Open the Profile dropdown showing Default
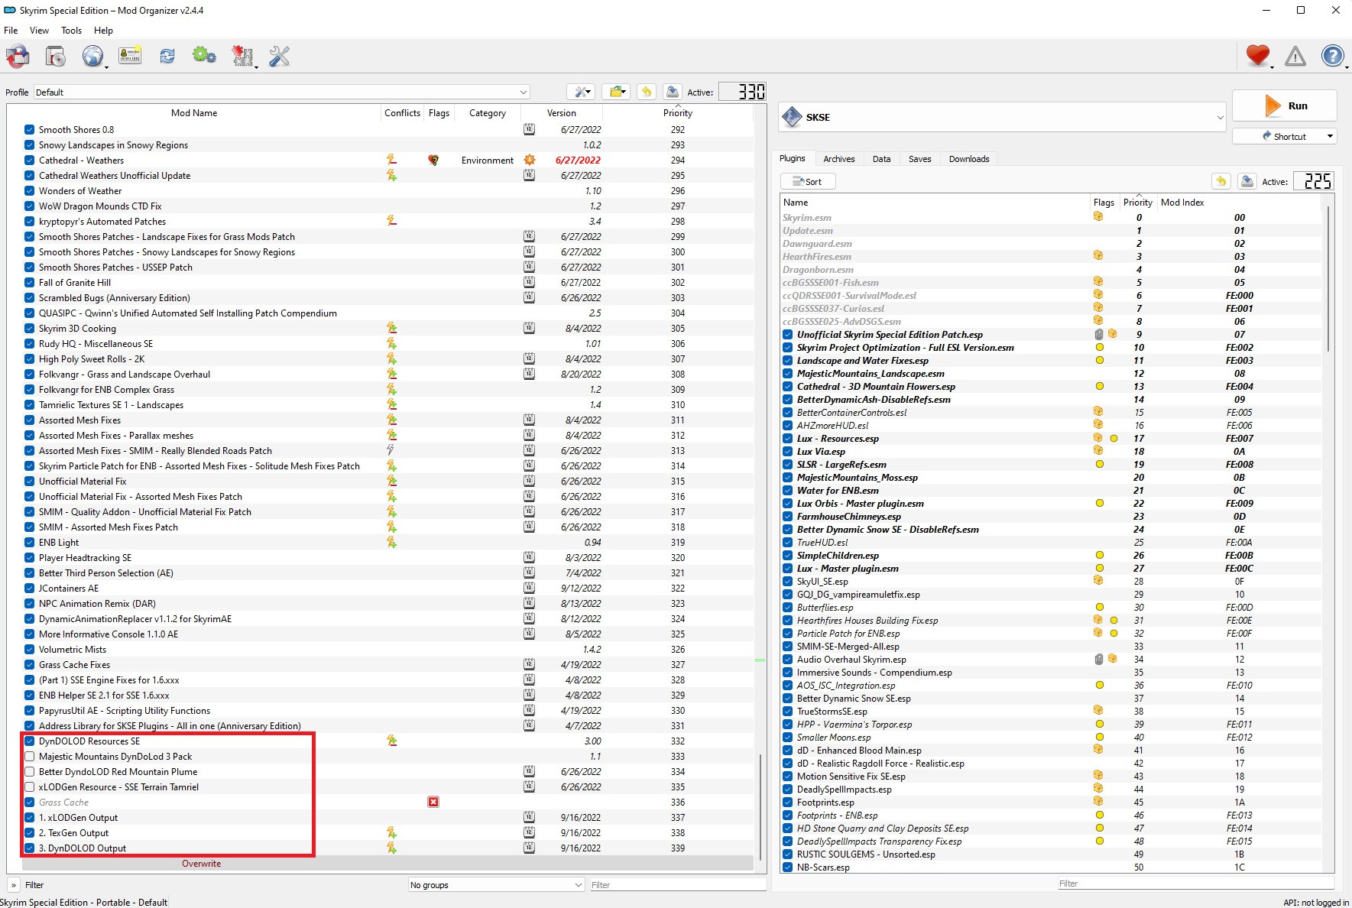 tap(281, 92)
